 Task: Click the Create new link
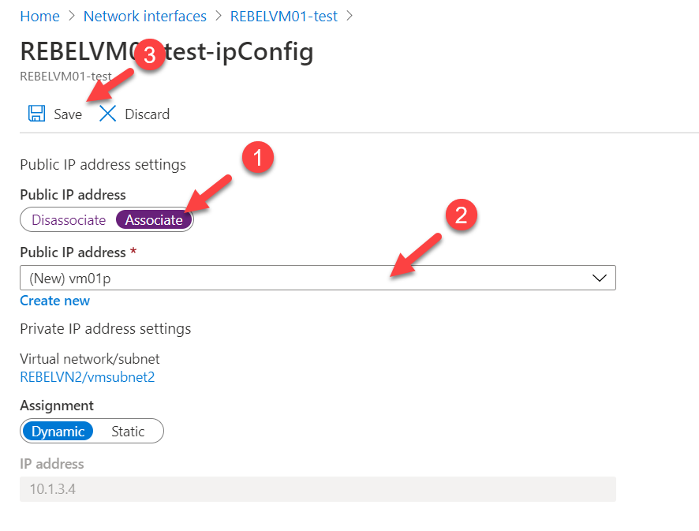pos(55,301)
